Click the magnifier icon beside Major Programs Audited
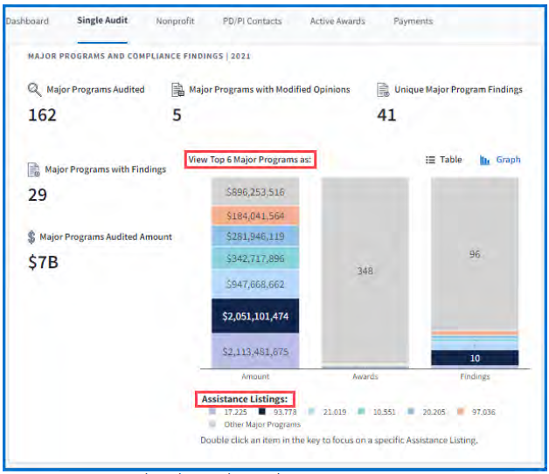Image resolution: width=549 pixels, height=474 pixels. click(x=35, y=90)
